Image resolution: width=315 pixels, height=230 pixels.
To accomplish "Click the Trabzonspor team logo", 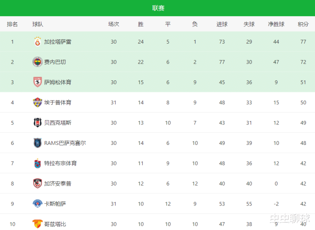I will [38, 163].
